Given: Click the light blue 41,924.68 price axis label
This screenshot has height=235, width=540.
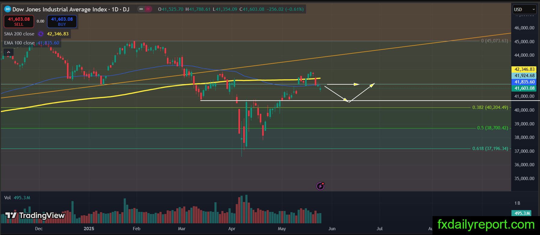Looking at the screenshot, I should (524, 76).
